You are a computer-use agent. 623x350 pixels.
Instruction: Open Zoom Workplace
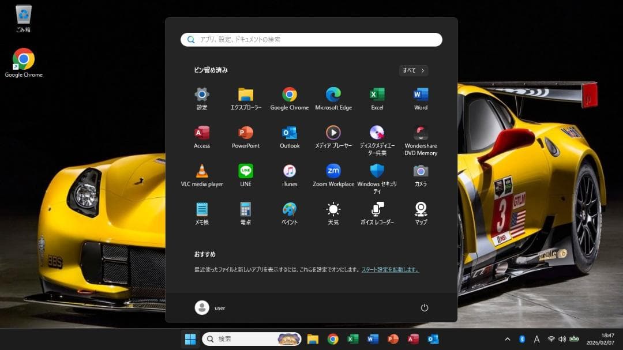pyautogui.click(x=333, y=171)
